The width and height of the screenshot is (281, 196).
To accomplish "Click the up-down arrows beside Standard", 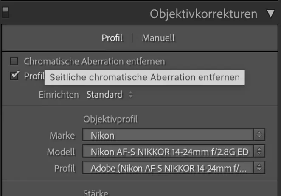I will pyautogui.click(x=131, y=95).
